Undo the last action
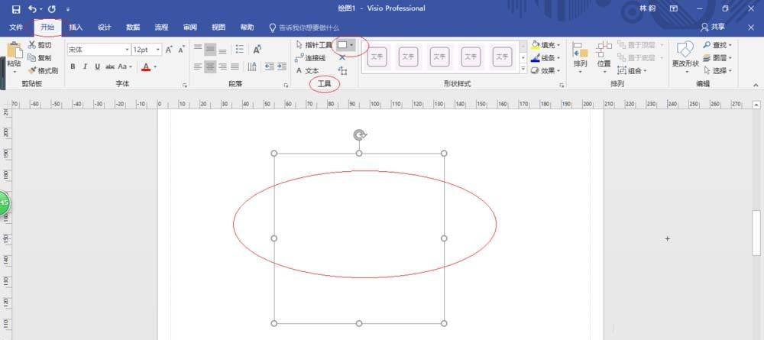Viewport: 764px width, 340px height. (x=32, y=8)
